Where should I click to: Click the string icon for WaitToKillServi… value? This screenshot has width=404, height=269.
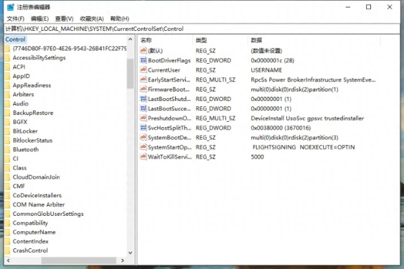tap(143, 157)
